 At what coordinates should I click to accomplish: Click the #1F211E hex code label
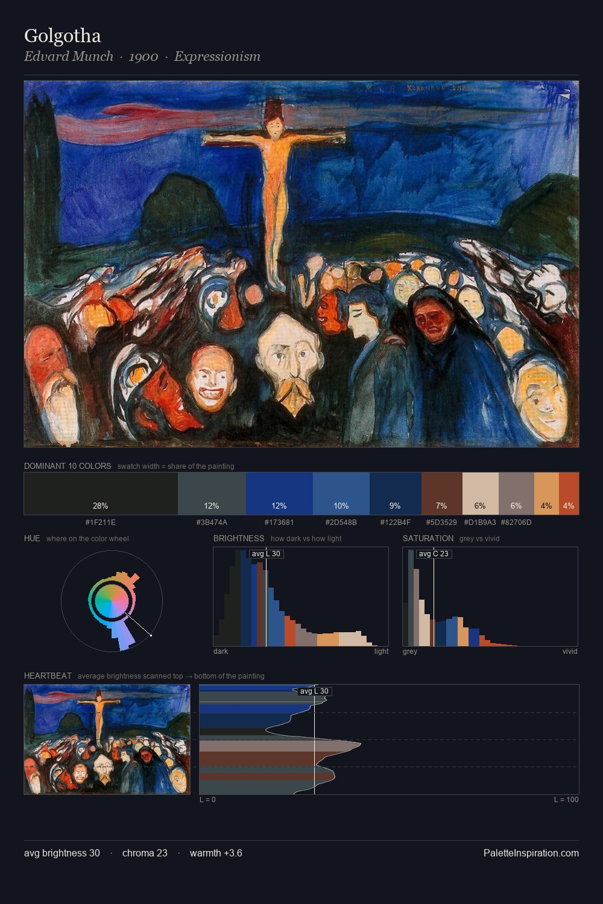[101, 523]
